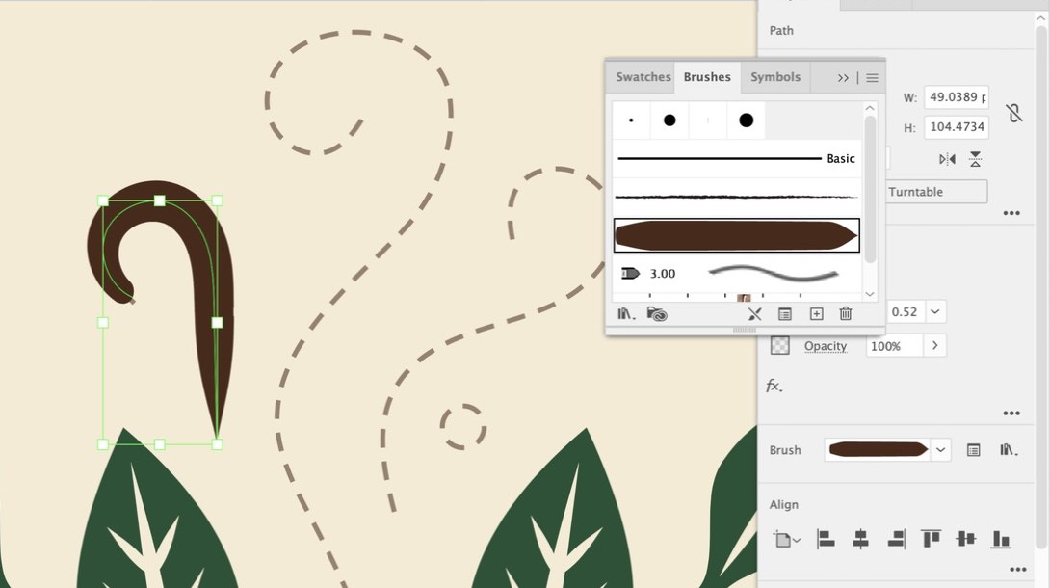Click the Width input field
The height and width of the screenshot is (588, 1050).
(957, 97)
